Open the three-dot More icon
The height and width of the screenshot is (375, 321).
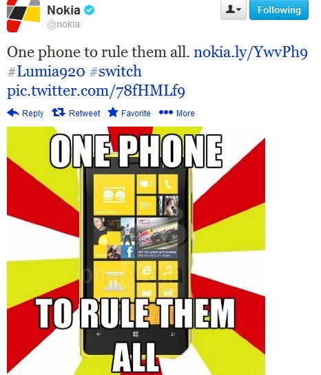click(x=165, y=112)
